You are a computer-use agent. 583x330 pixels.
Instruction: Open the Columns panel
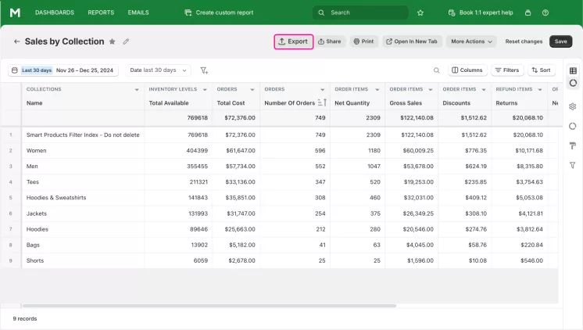(x=467, y=70)
